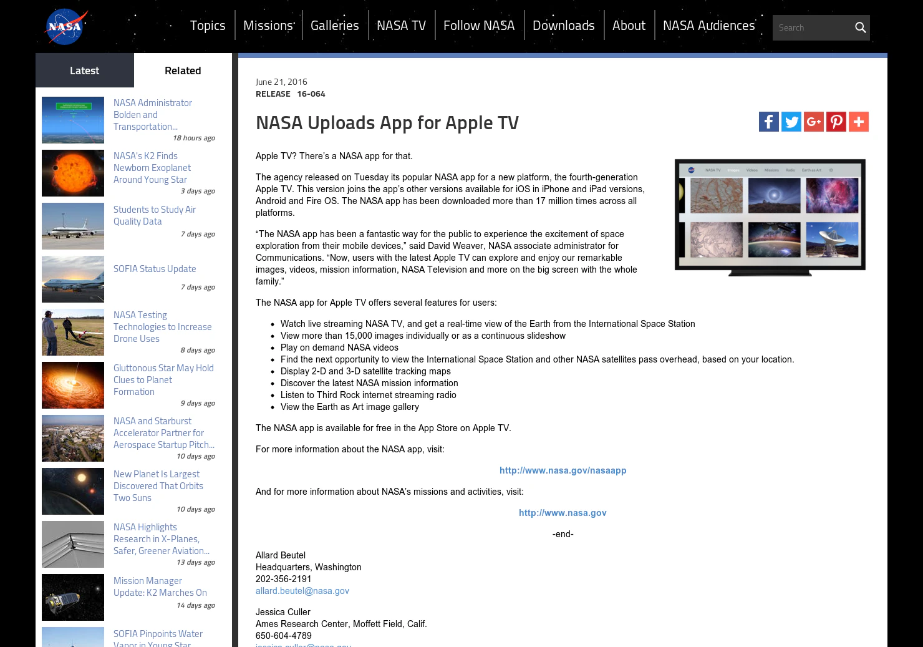Click the allard.beutel@nasa.gov email link

tap(302, 591)
